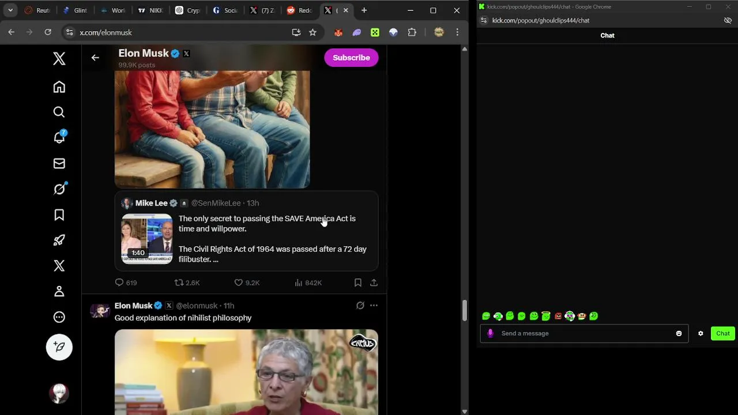738x415 pixels.
Task: Open Grok explain icon on nihilist post
Action: coord(360,305)
